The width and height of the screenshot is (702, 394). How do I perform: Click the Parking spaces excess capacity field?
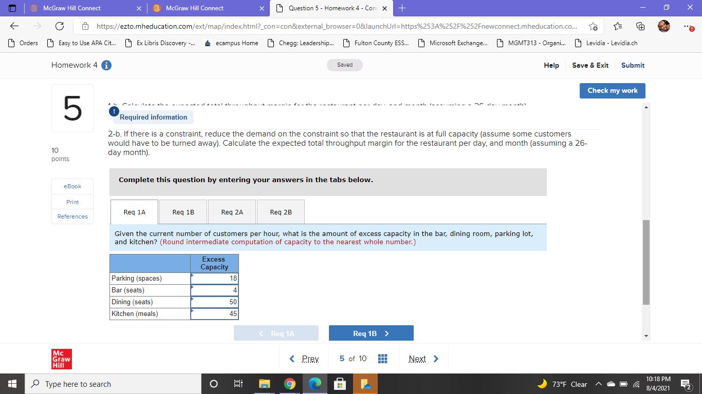pyautogui.click(x=214, y=278)
